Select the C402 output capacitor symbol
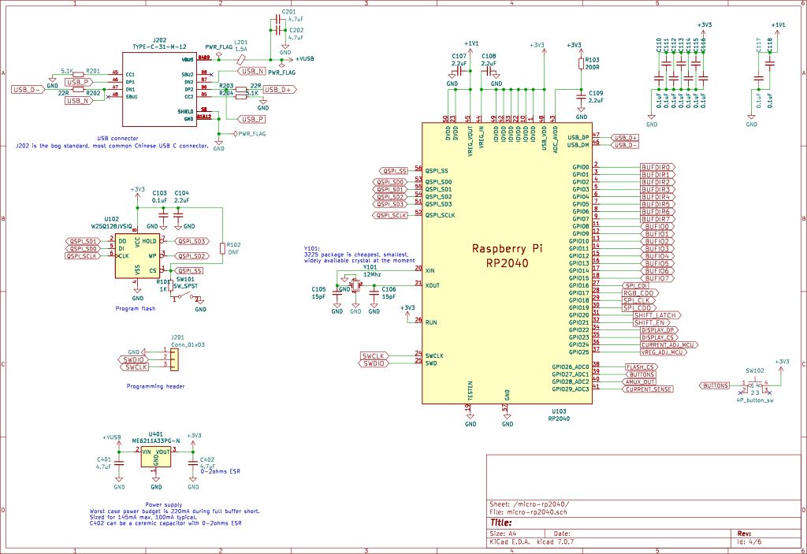This screenshot has width=807, height=554. click(x=193, y=463)
